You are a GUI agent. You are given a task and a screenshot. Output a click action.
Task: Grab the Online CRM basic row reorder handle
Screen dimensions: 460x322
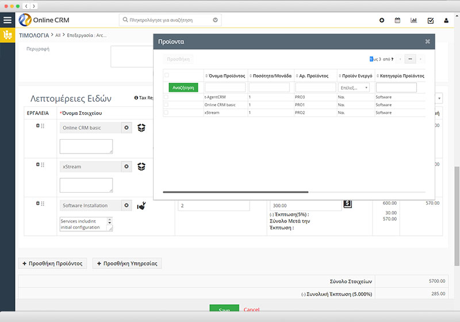tap(43, 126)
